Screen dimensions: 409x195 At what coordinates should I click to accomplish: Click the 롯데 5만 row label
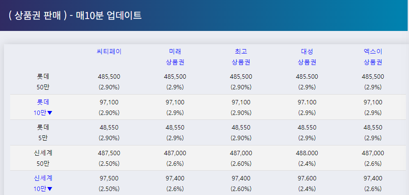click(43, 133)
